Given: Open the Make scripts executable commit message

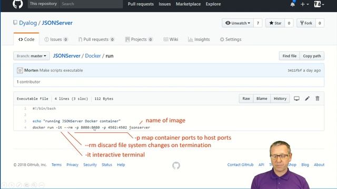Looking at the screenshot, I should (x=61, y=70).
